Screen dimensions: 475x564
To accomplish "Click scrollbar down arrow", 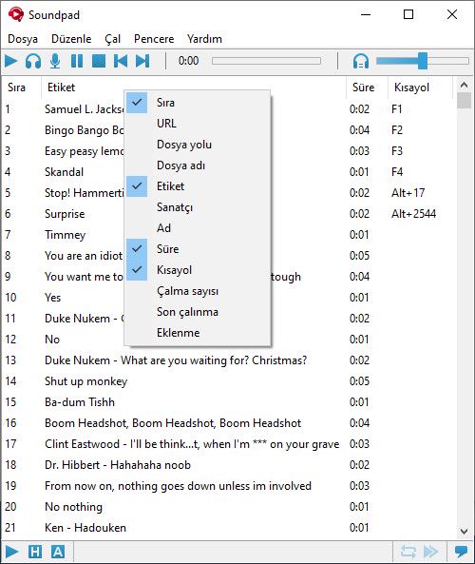I will click(464, 532).
